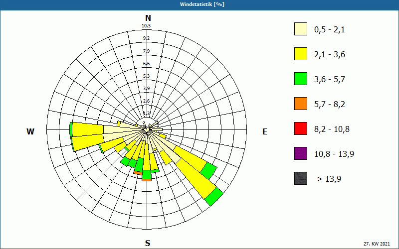The height and width of the screenshot is (249, 399).
Task: Click the legend text "3,6 - 5,7"
Action: tap(330, 80)
